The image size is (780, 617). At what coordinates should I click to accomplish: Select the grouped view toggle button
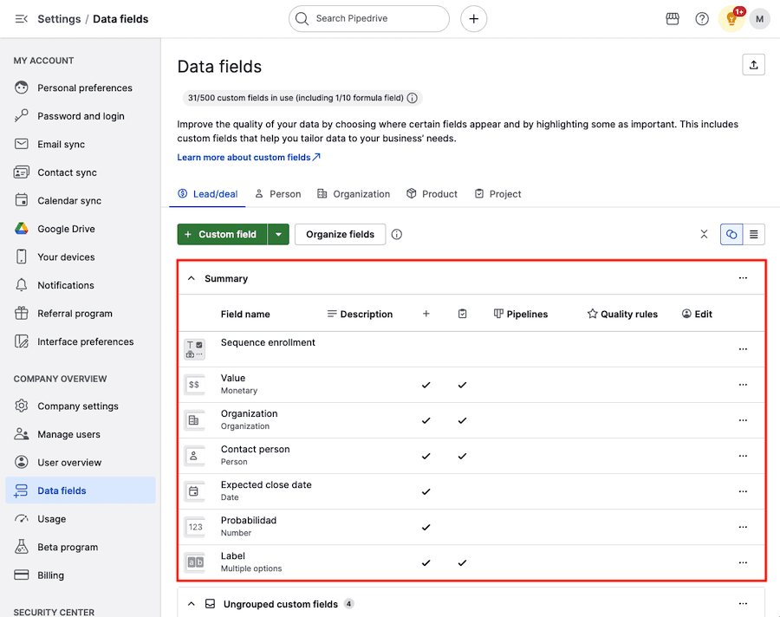click(x=731, y=234)
